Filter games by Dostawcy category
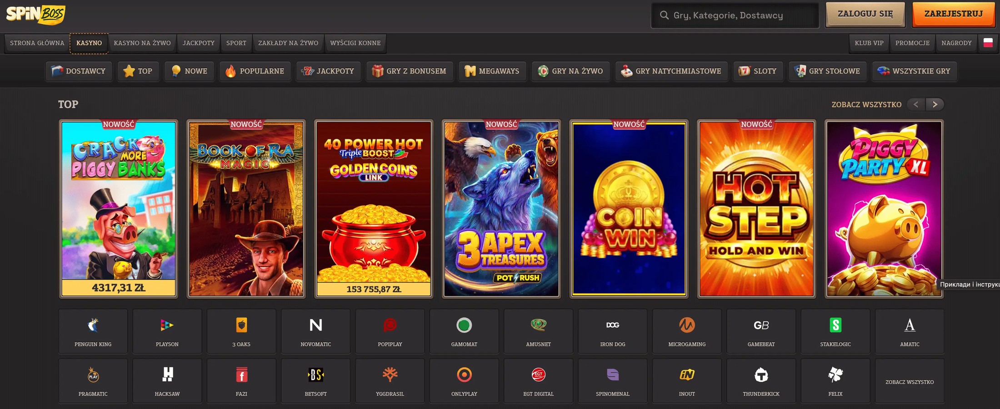Screen dimensions: 1000x409 pos(79,71)
